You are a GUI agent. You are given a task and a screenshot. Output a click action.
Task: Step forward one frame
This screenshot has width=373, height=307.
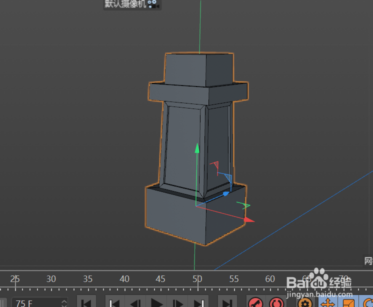pyautogui.click(x=177, y=302)
